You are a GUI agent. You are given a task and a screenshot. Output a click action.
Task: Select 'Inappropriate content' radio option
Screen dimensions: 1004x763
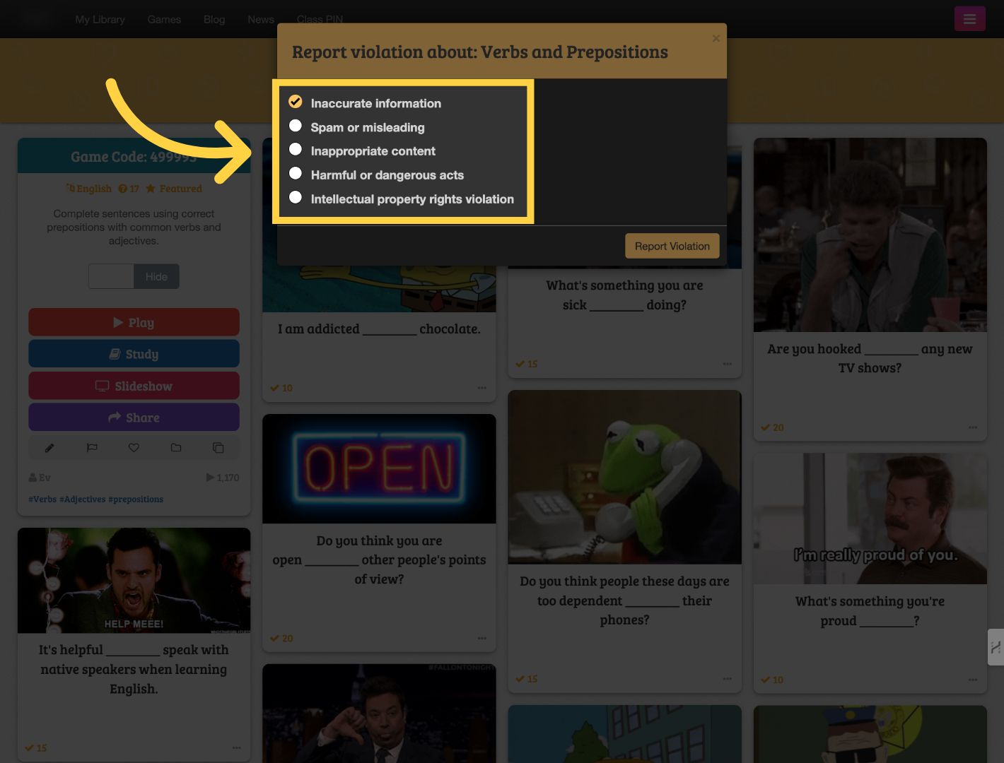(x=296, y=150)
